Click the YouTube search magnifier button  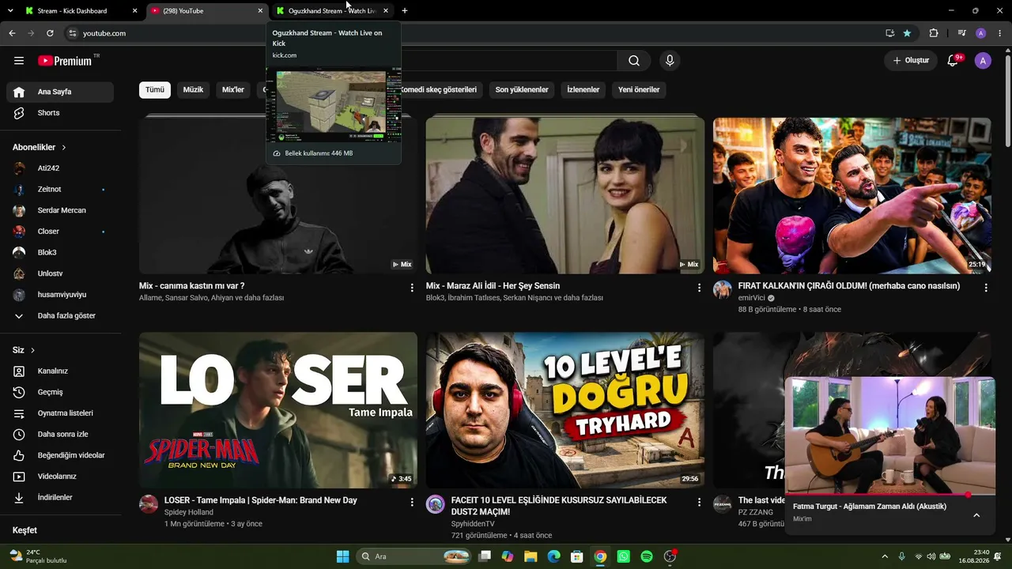634,61
